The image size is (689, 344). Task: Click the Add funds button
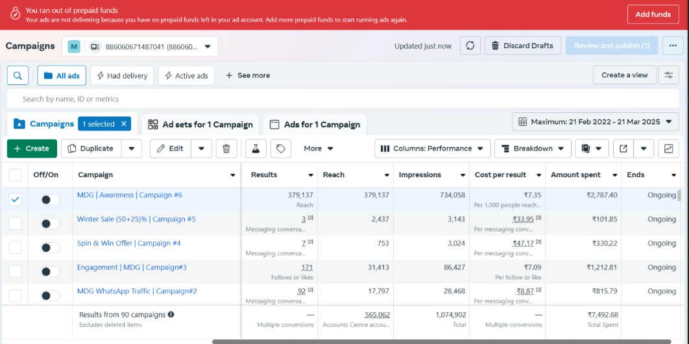tap(653, 14)
